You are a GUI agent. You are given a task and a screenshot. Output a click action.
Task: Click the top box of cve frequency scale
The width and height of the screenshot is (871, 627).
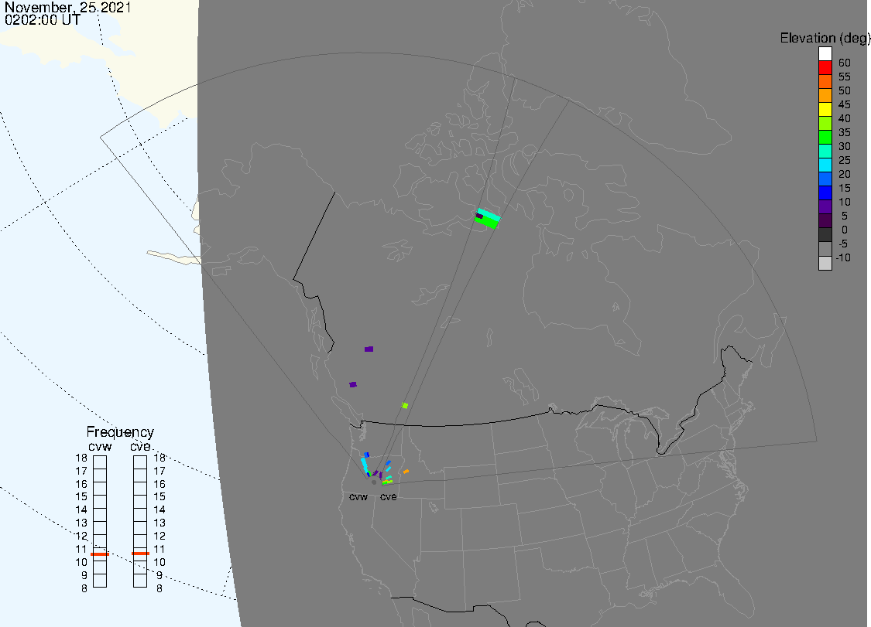point(140,462)
